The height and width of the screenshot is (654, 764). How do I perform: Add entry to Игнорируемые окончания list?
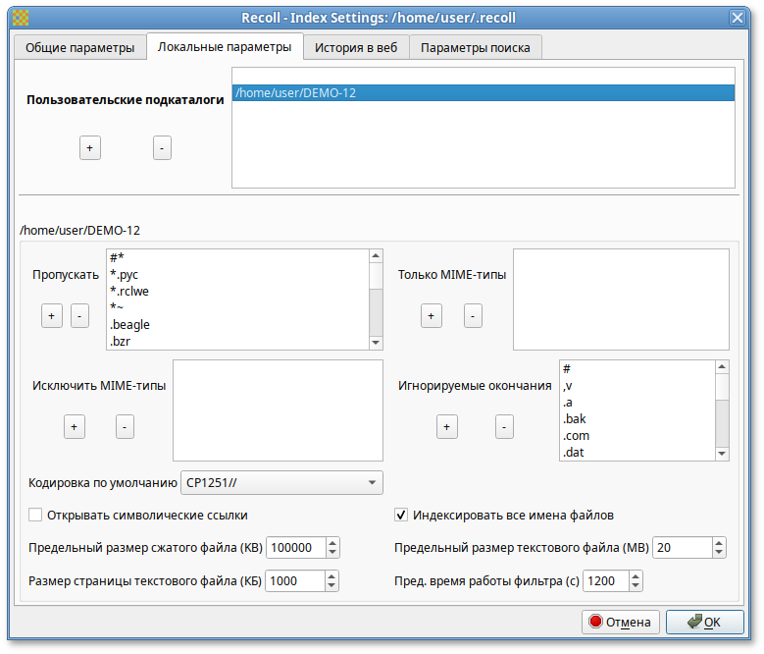[x=446, y=426]
